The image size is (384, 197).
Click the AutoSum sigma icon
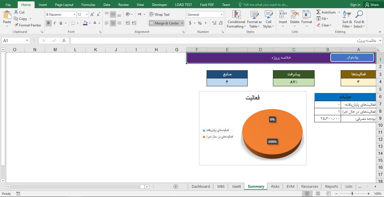319,12
